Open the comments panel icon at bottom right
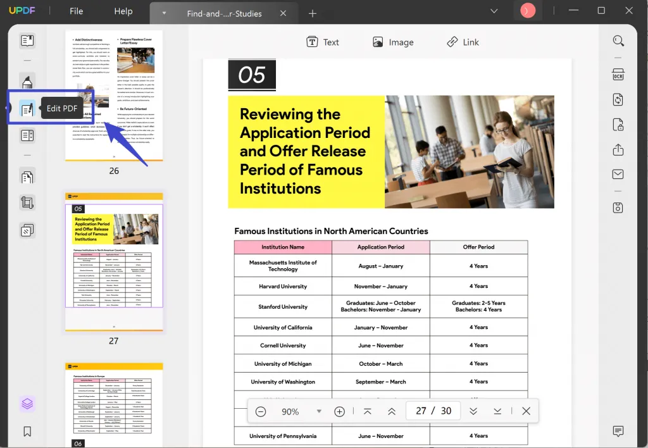 [x=618, y=431]
